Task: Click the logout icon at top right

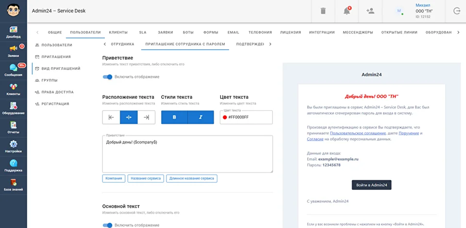Action: [456, 11]
